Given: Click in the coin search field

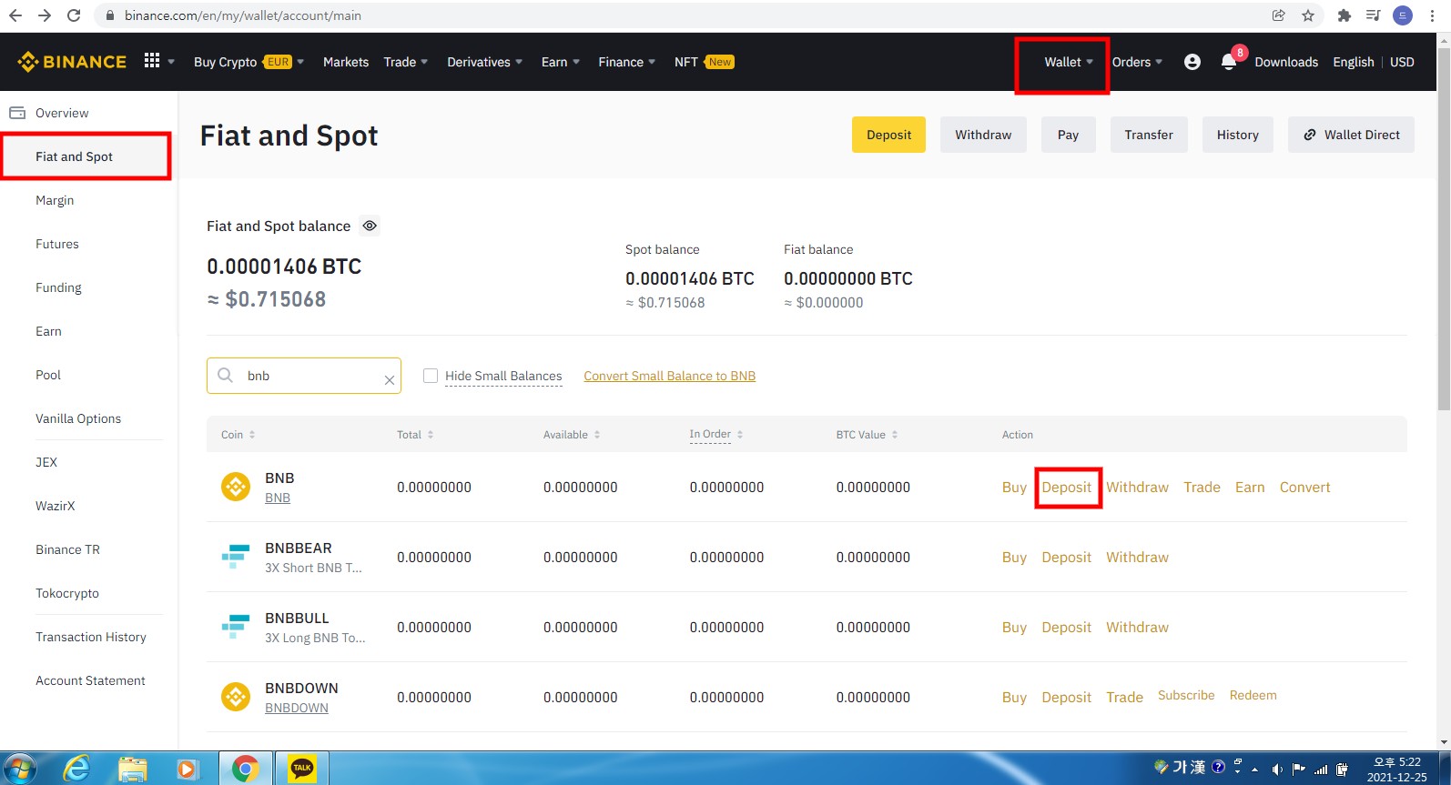Looking at the screenshot, I should point(304,376).
